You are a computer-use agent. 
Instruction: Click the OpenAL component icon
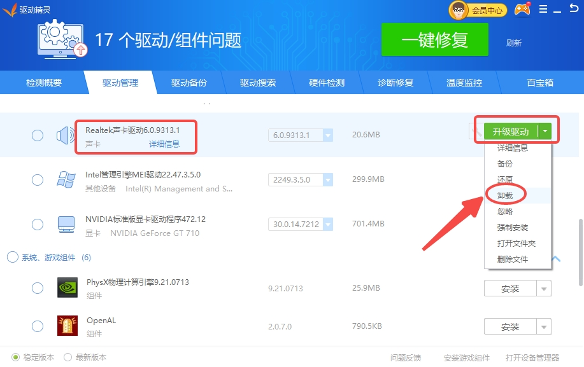[x=67, y=326]
